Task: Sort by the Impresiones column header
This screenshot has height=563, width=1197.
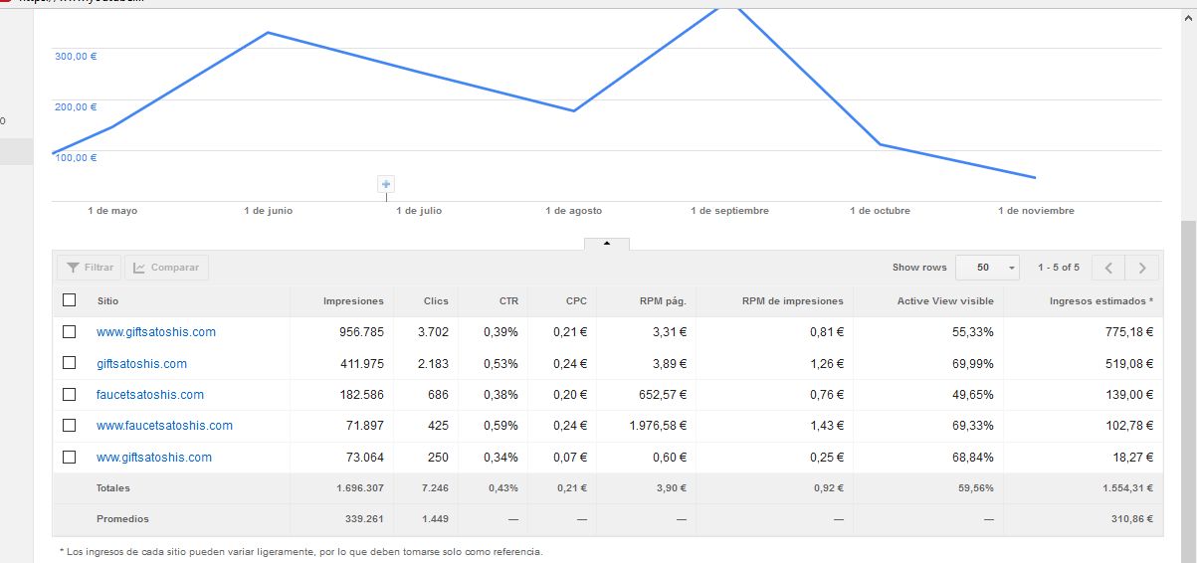Action: [x=353, y=300]
